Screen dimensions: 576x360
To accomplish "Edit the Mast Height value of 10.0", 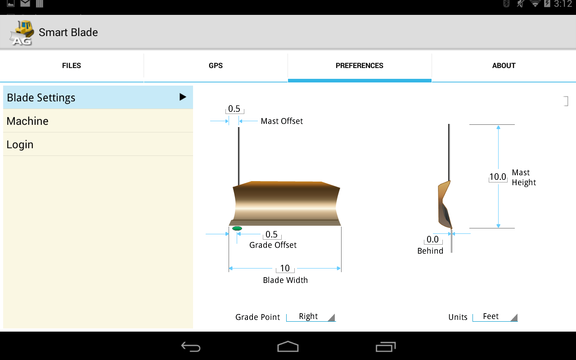I will point(498,177).
